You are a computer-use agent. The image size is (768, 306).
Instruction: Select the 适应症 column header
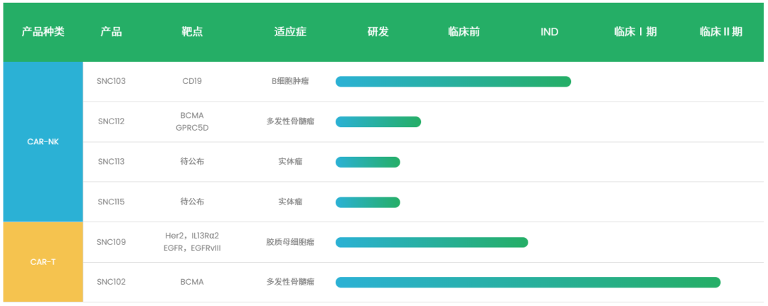[290, 32]
